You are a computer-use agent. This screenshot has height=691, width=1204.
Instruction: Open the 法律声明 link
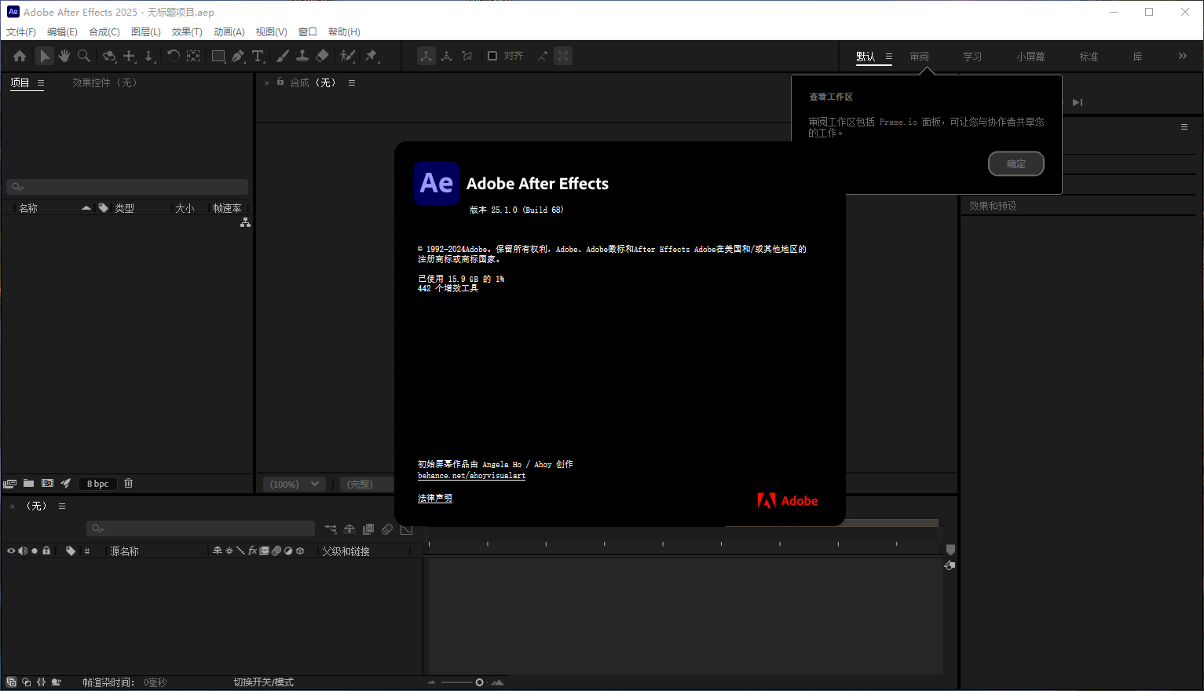coord(435,498)
